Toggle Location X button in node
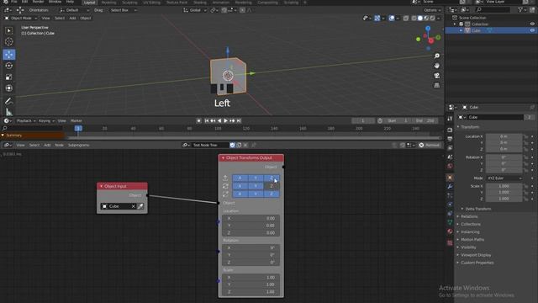Viewport: 538px width, 303px height. tap(240, 178)
